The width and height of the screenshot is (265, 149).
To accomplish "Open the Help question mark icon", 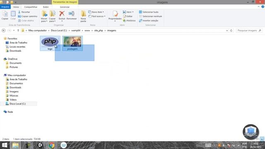I will (263, 7).
